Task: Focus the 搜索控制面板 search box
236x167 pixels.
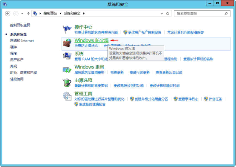Action: [202, 14]
